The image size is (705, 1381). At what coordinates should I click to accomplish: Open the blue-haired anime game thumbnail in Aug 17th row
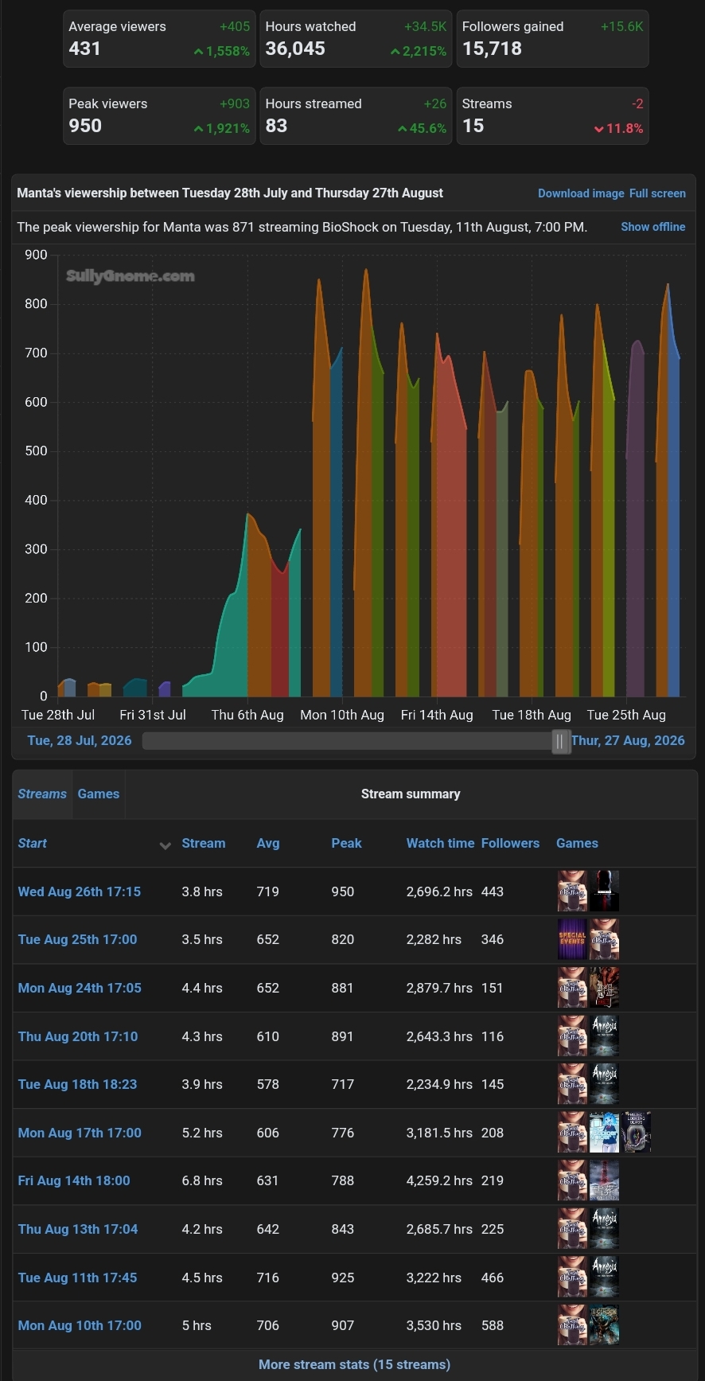pyautogui.click(x=604, y=1133)
